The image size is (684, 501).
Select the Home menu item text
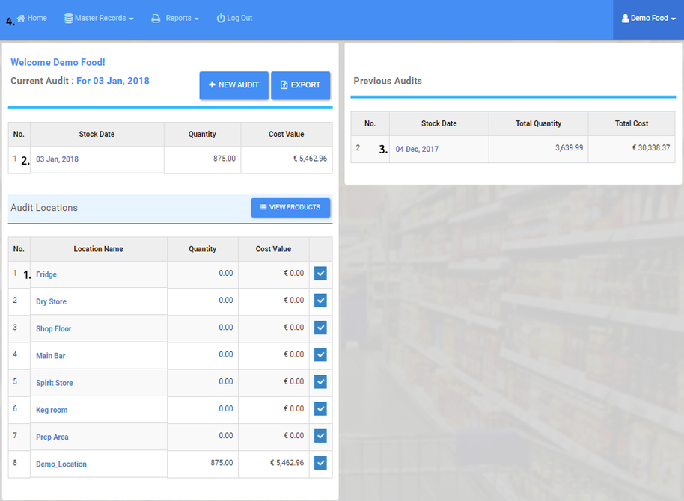click(x=37, y=18)
